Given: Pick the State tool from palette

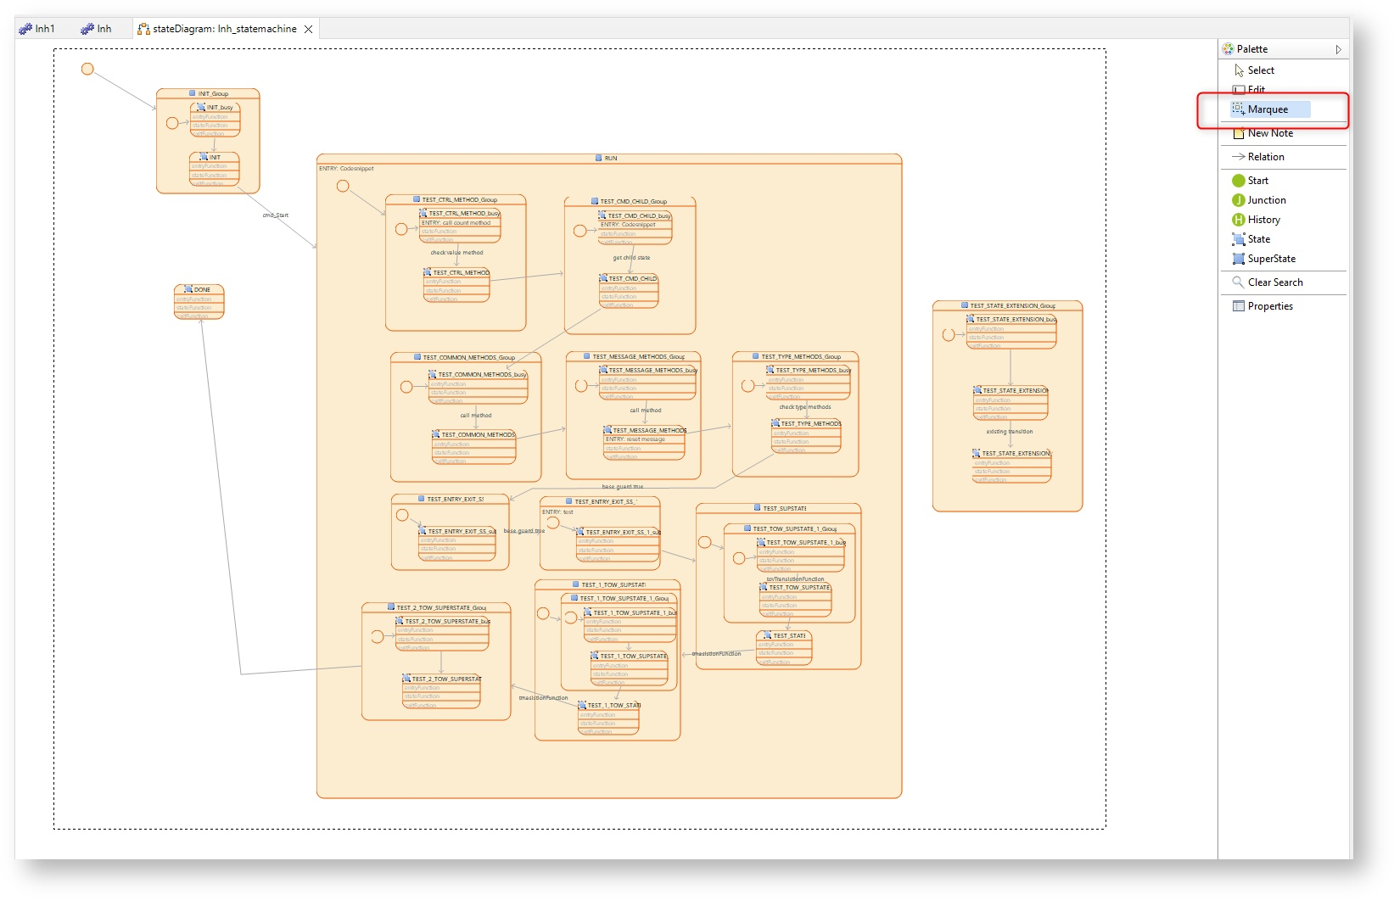Looking at the screenshot, I should 1258,239.
